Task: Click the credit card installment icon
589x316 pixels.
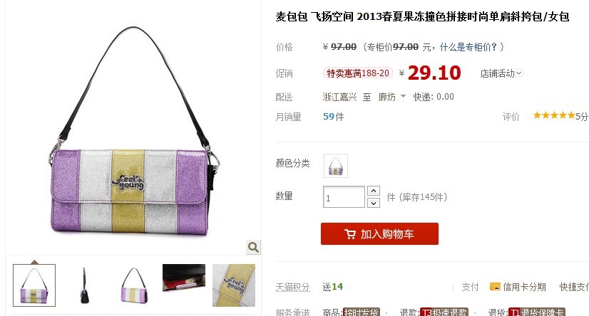Action: pos(495,287)
